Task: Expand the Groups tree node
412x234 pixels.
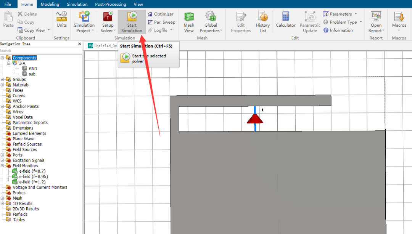Action: [2, 79]
